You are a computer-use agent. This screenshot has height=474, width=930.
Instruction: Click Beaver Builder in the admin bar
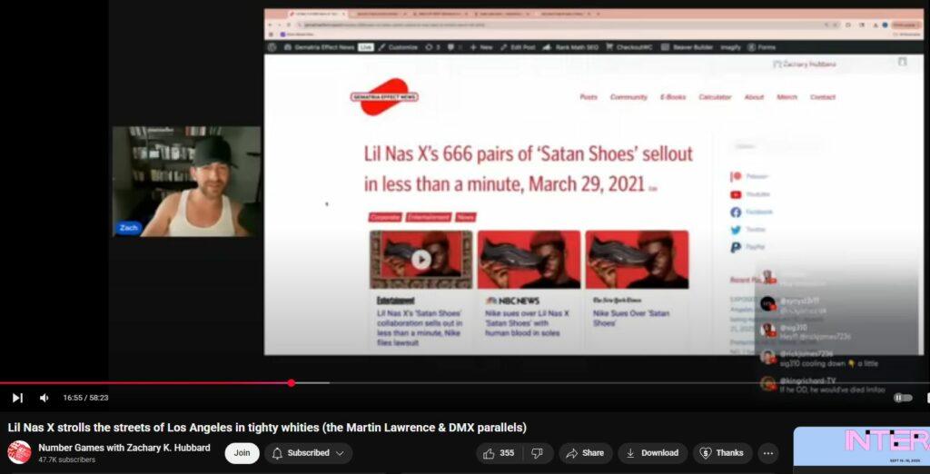click(x=688, y=47)
